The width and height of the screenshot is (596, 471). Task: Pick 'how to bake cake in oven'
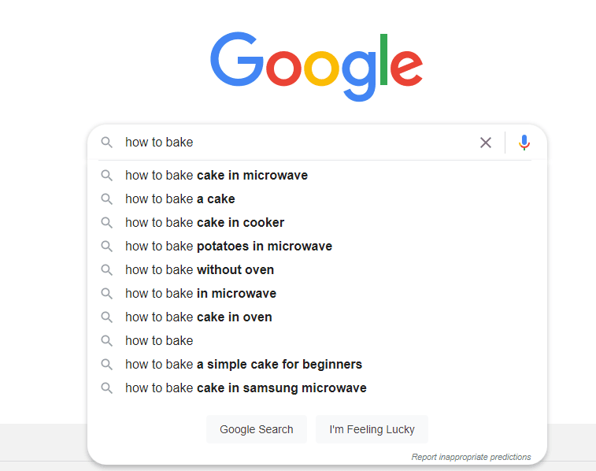pyautogui.click(x=317, y=317)
